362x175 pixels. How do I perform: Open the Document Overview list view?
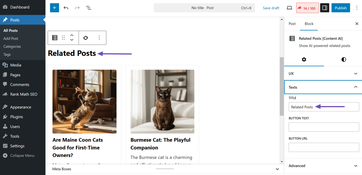pyautogui.click(x=89, y=8)
